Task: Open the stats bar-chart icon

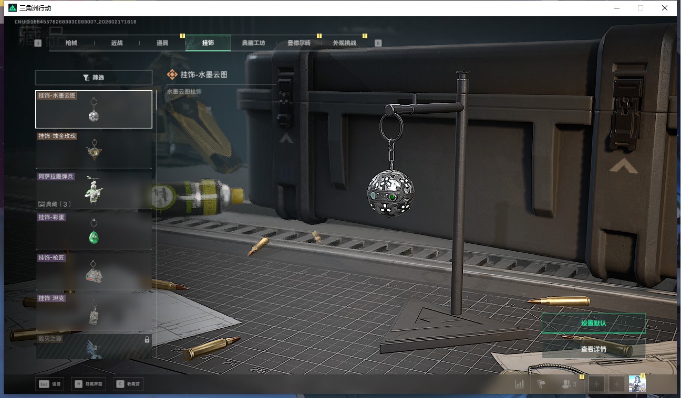Action: click(x=519, y=384)
